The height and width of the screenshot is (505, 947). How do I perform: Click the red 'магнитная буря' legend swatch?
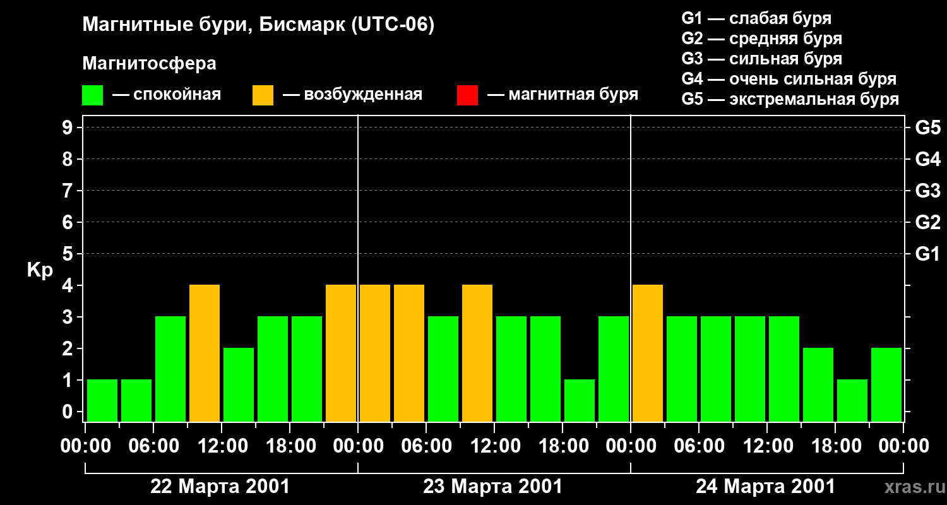point(467,95)
